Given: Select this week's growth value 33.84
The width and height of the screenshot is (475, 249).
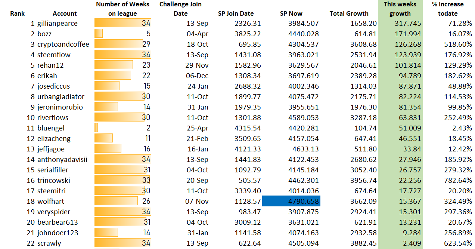Looking at the screenshot, I should 412,149.
